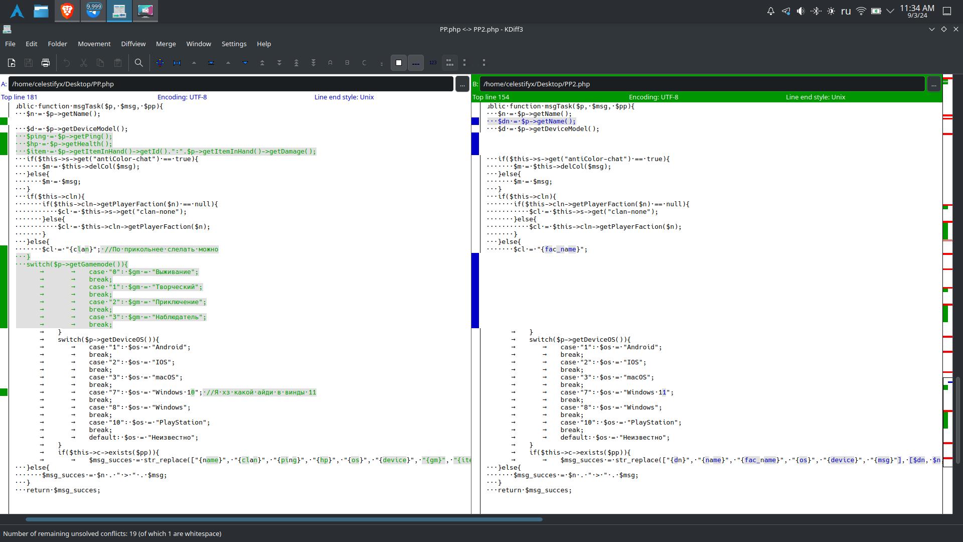Open the browse dialog for file A
The width and height of the screenshot is (963, 542).
(462, 84)
